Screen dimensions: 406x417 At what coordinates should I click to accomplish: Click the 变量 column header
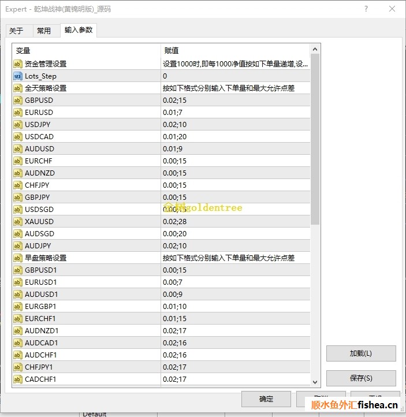(x=87, y=51)
